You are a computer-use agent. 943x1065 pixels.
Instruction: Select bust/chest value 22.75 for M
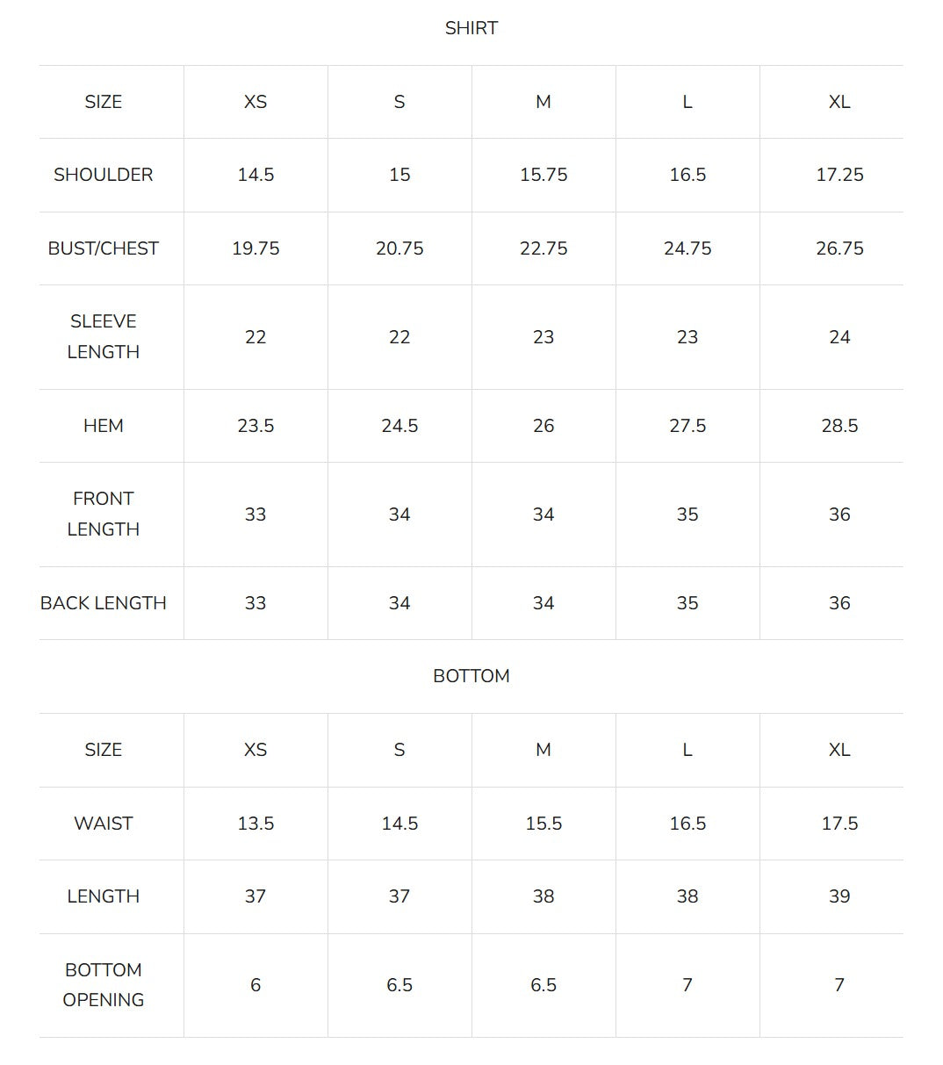click(543, 248)
